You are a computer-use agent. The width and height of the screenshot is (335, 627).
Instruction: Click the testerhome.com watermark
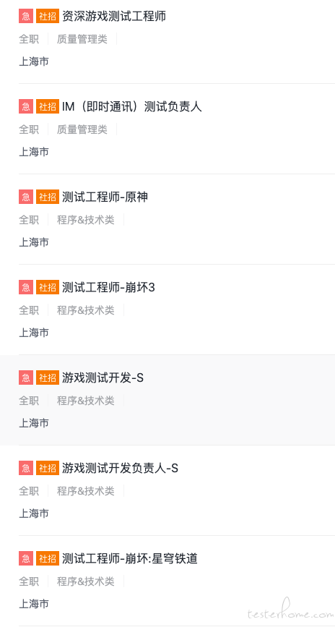pyautogui.click(x=290, y=613)
